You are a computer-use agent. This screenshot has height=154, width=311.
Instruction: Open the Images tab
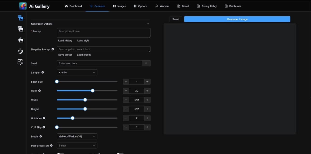coord(119,6)
